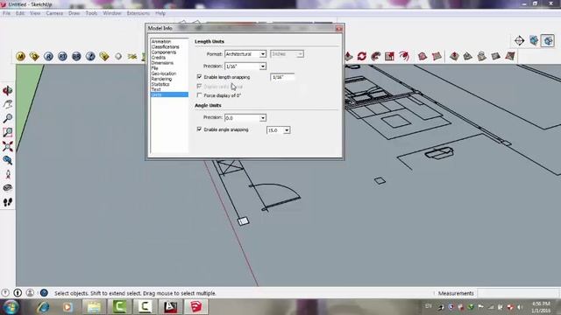The image size is (561, 315).
Task: Select the Position Camera tool
Action: [8, 174]
